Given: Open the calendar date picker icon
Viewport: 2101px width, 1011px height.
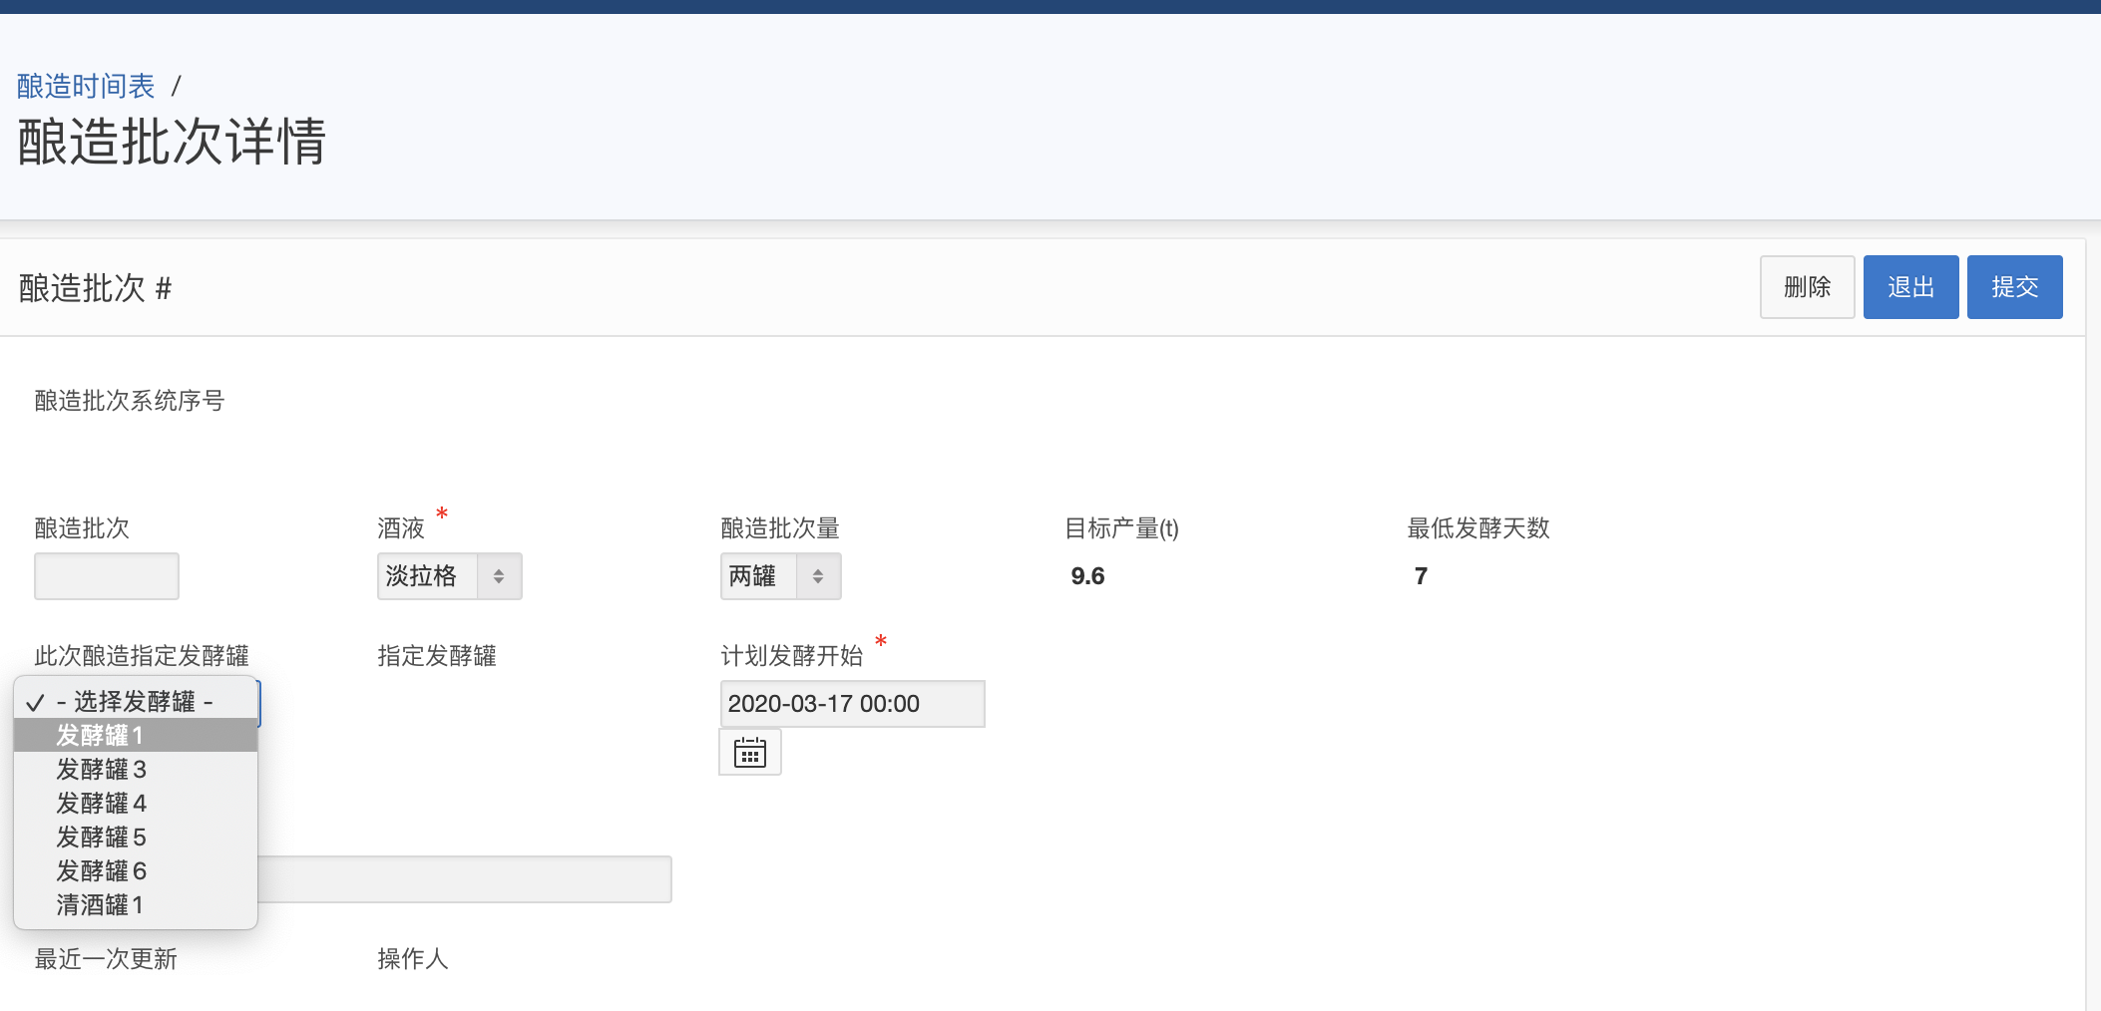Looking at the screenshot, I should tap(749, 753).
